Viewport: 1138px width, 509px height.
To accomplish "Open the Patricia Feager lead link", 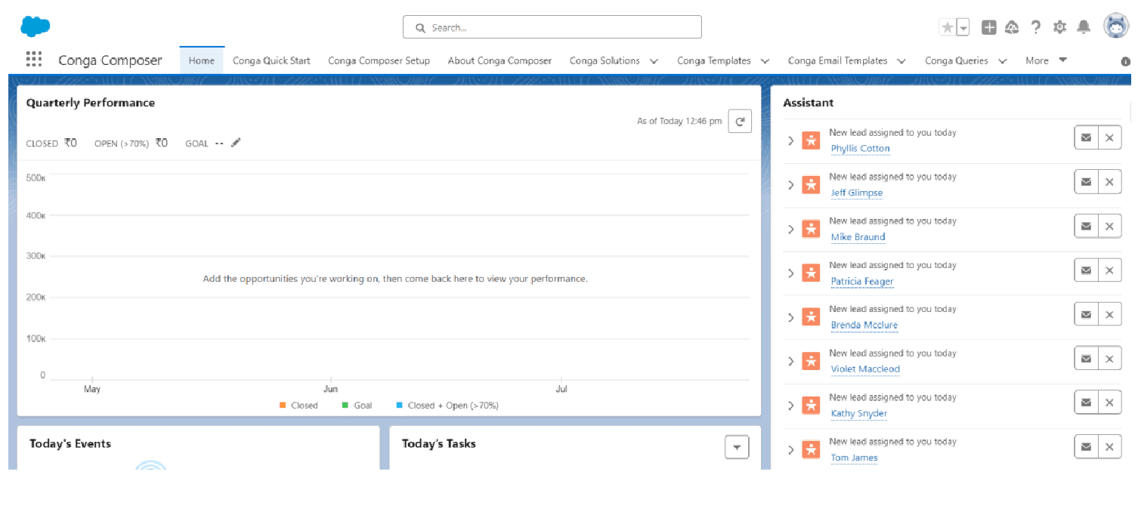I will point(861,281).
